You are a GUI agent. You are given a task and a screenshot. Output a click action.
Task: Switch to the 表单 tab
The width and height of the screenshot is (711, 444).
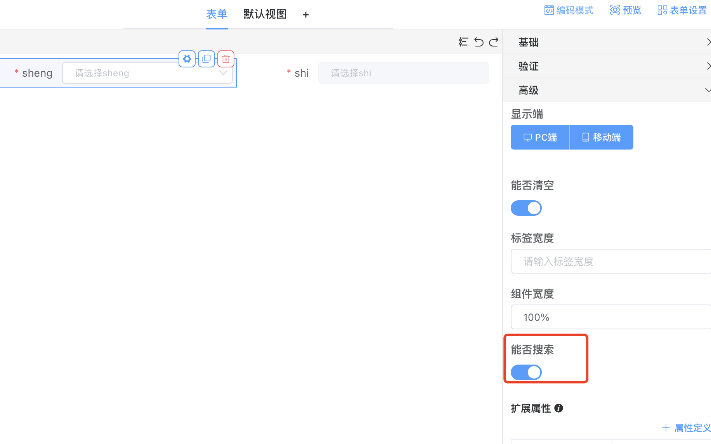(217, 14)
